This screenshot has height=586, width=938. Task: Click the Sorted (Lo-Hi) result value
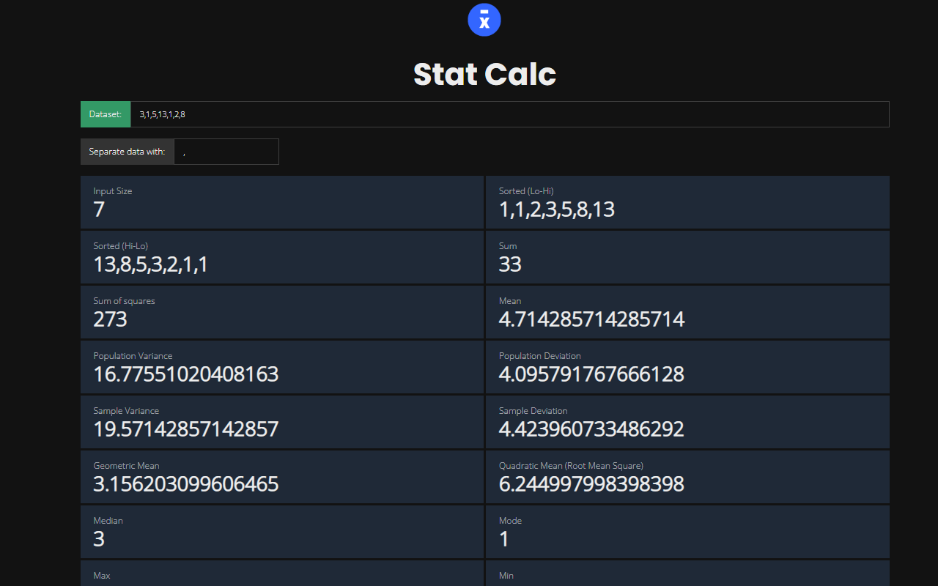[x=557, y=210]
